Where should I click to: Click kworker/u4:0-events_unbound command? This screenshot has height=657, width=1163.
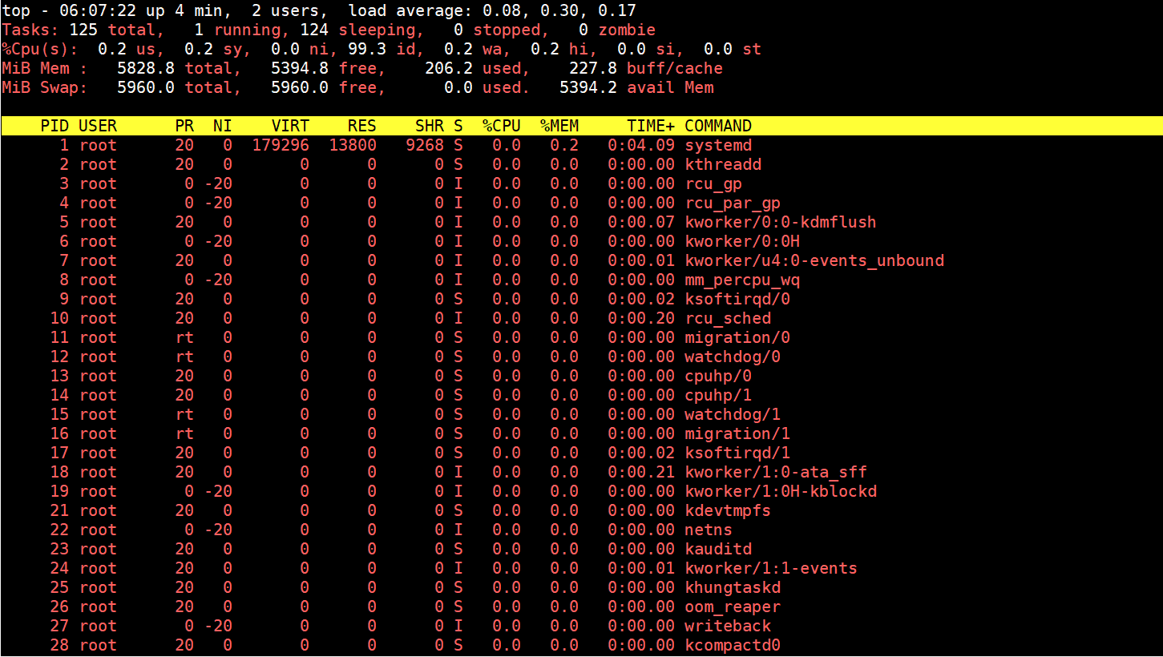point(814,260)
